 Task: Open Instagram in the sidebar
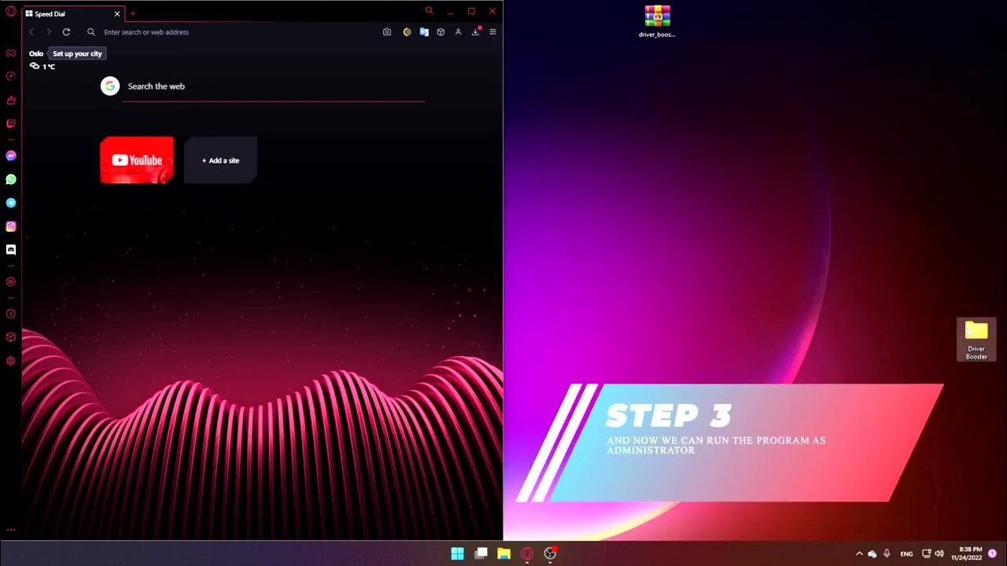(x=11, y=226)
